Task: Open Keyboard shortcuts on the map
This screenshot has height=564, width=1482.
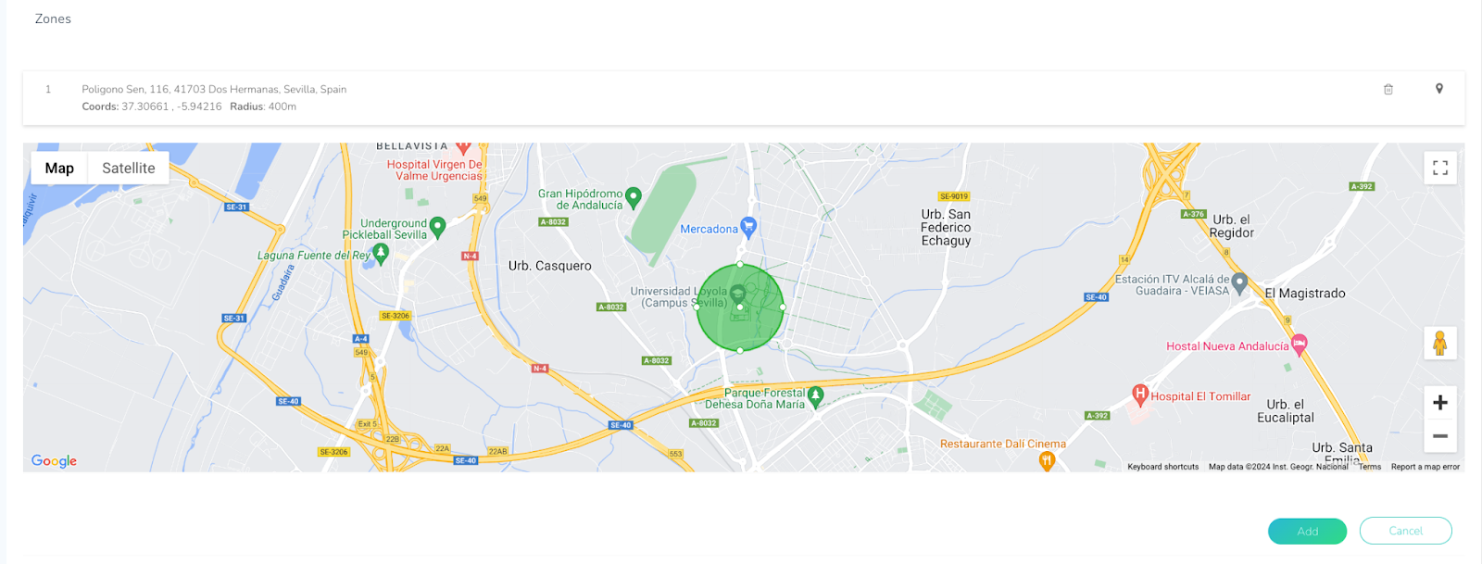Action: (x=1162, y=467)
